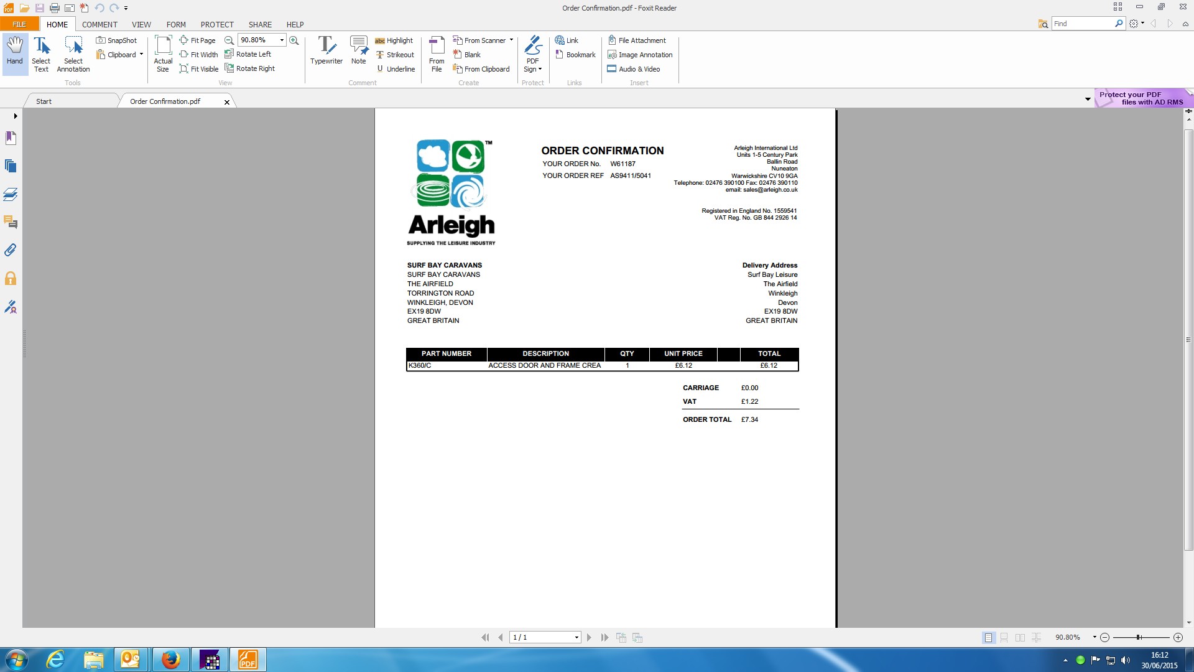The width and height of the screenshot is (1194, 672).
Task: Open the Attachments paperclip panel
Action: coord(11,250)
